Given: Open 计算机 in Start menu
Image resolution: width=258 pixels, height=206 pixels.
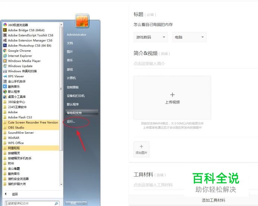Looking at the screenshot, I should click(71, 78).
